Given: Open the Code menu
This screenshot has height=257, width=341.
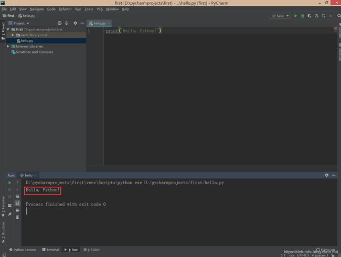Looking at the screenshot, I should [x=51, y=9].
